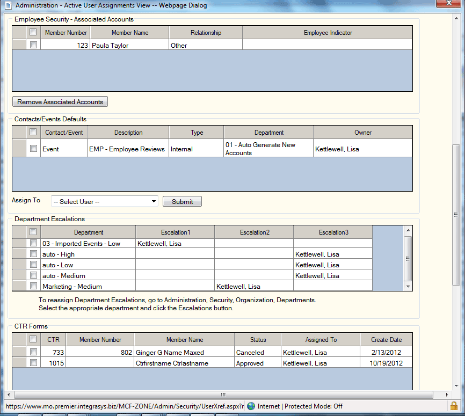Close the Webpage Dialog window
Viewport: 465px width, 416px height.
tap(449, 3)
